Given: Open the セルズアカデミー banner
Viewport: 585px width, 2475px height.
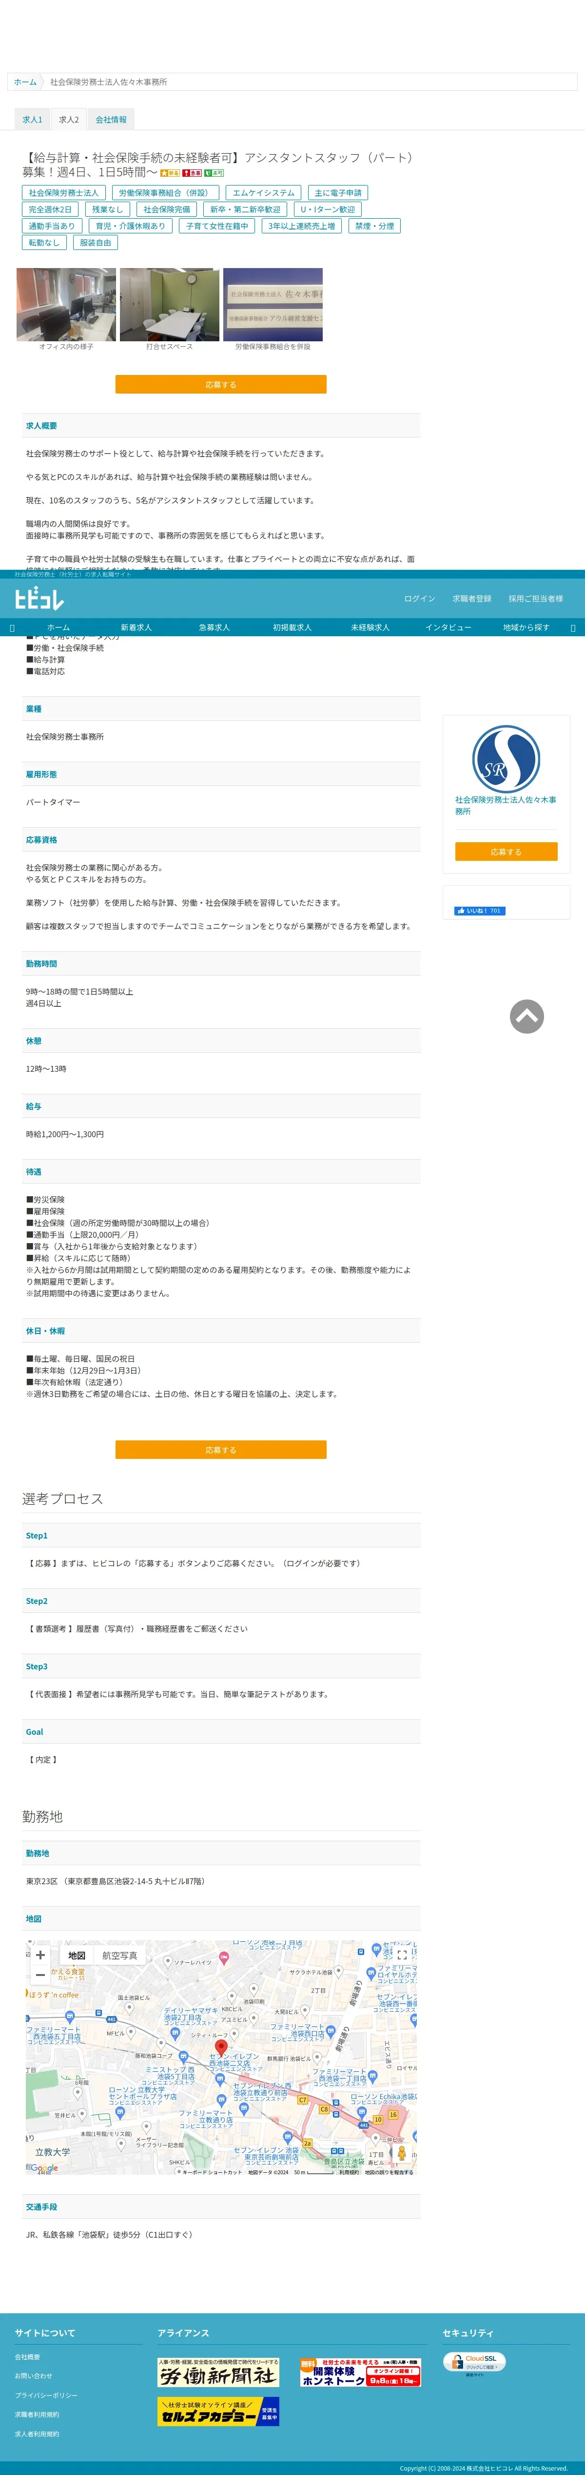Looking at the screenshot, I should (219, 2412).
